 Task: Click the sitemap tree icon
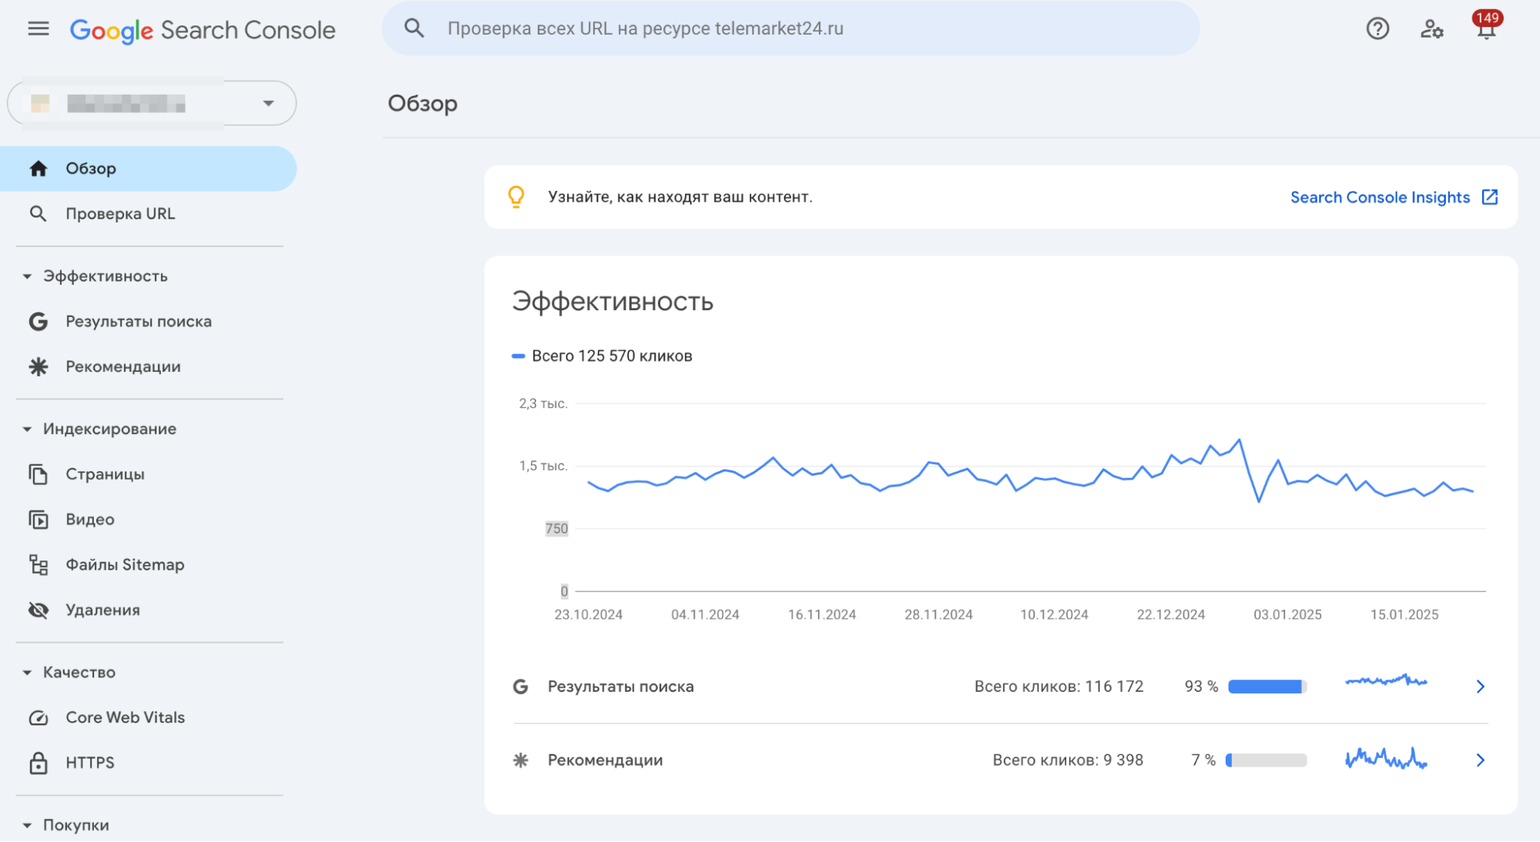39,565
